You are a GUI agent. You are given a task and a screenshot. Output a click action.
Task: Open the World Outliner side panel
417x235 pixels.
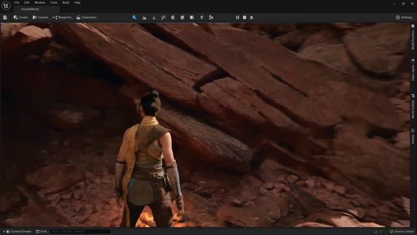[x=413, y=106]
